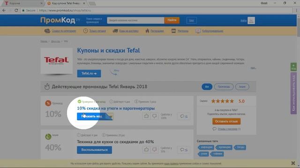Click the address bar URL
The width and height of the screenshot is (300, 168).
(x=65, y=10)
